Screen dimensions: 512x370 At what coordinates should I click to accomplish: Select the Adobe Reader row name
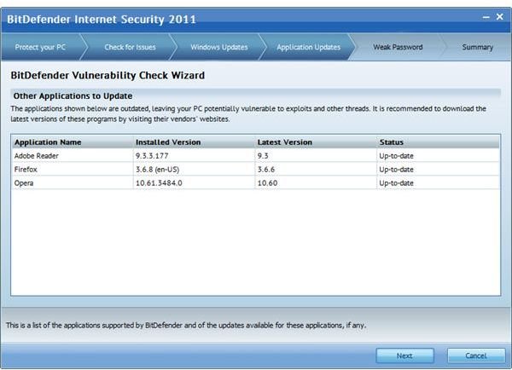[x=36, y=156]
